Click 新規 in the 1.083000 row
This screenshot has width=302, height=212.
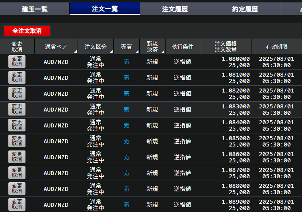point(152,110)
